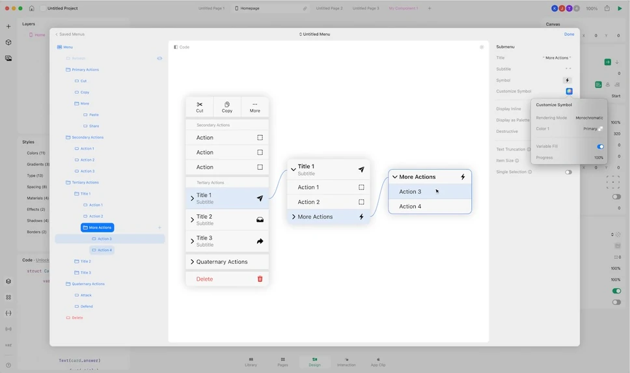Click the plus icon next to More Actions layer
Viewport: 630px width, 373px height.
pos(159,227)
